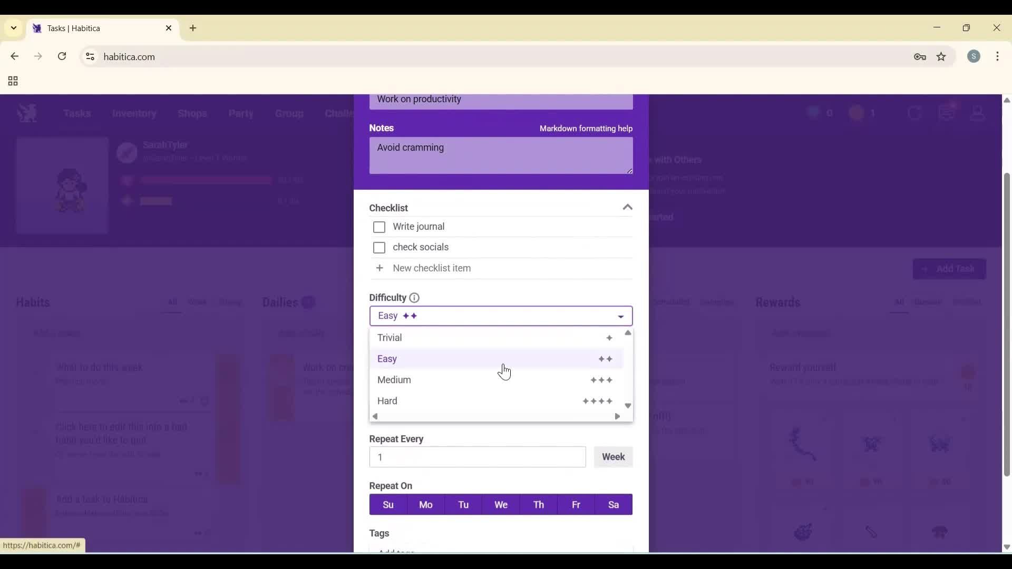Collapse the Checklist section
Image resolution: width=1012 pixels, height=569 pixels.
click(627, 208)
